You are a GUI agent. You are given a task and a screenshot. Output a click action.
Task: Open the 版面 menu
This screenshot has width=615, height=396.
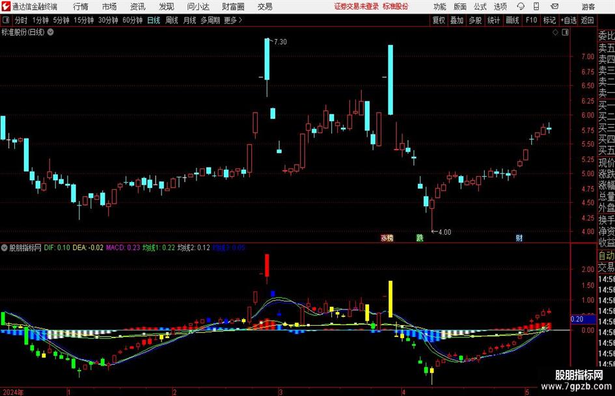[460, 7]
